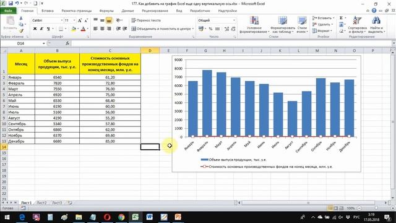Image resolution: width=396 pixels, height=223 pixels.
Task: Open the Общий number format dropdown
Action: coord(234,20)
